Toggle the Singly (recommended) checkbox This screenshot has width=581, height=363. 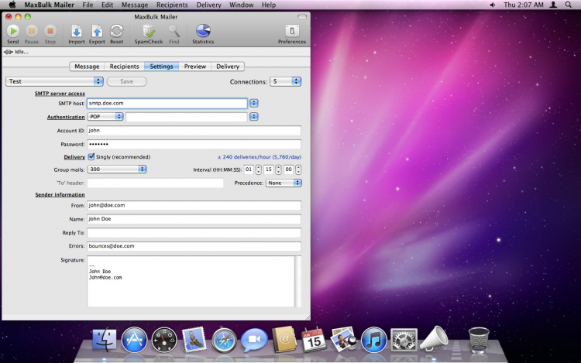[x=91, y=157]
